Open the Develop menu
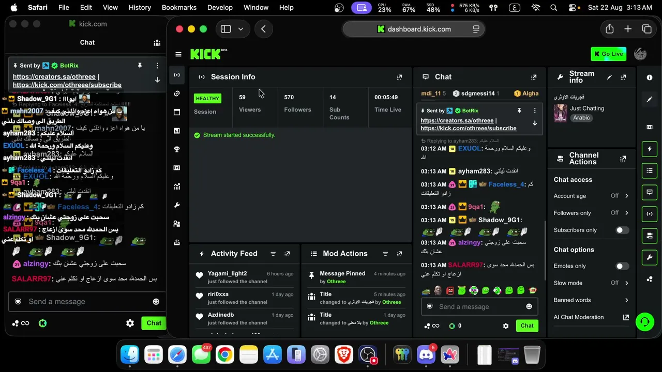 click(220, 8)
